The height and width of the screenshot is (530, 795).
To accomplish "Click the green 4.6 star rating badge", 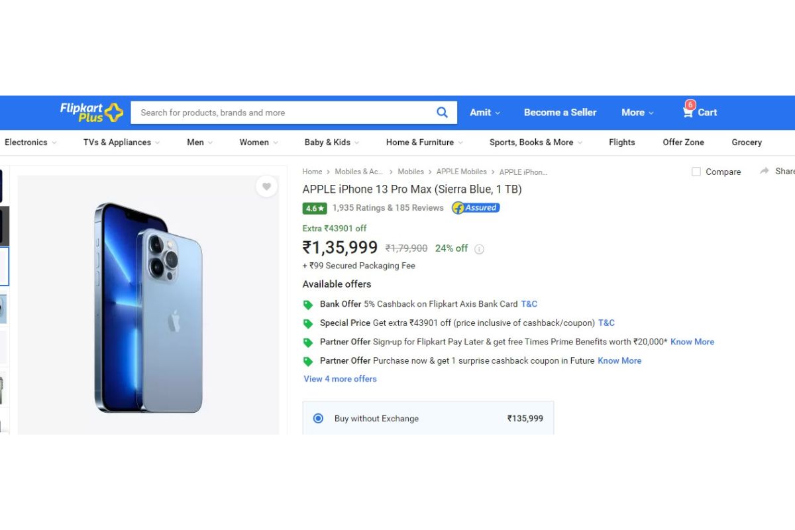I will pyautogui.click(x=315, y=208).
